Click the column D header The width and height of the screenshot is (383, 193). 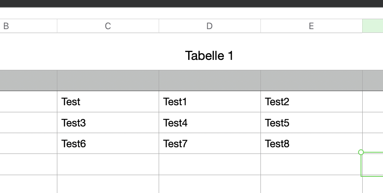click(209, 26)
